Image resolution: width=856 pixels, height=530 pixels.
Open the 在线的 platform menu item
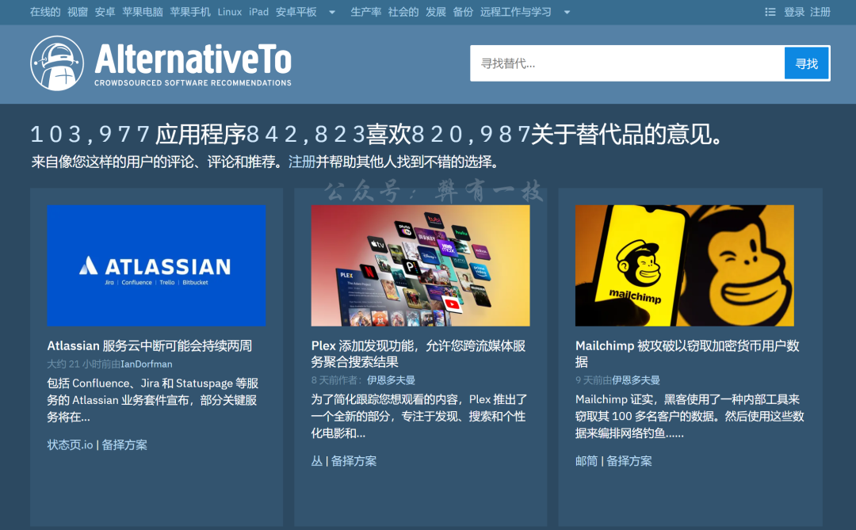44,12
